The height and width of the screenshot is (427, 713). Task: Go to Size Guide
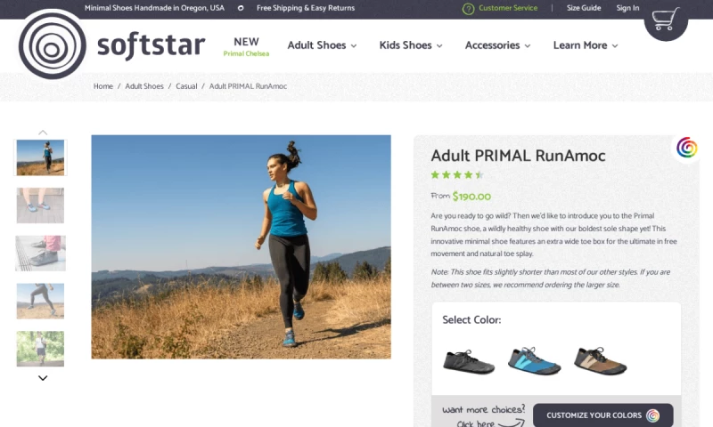584,8
